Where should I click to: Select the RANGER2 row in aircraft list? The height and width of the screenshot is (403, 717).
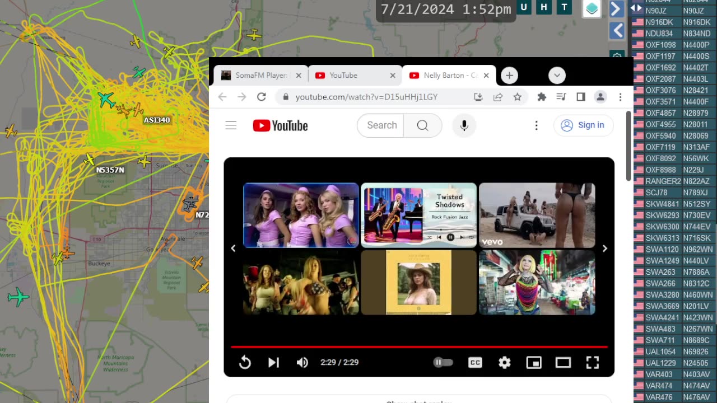tap(674, 181)
